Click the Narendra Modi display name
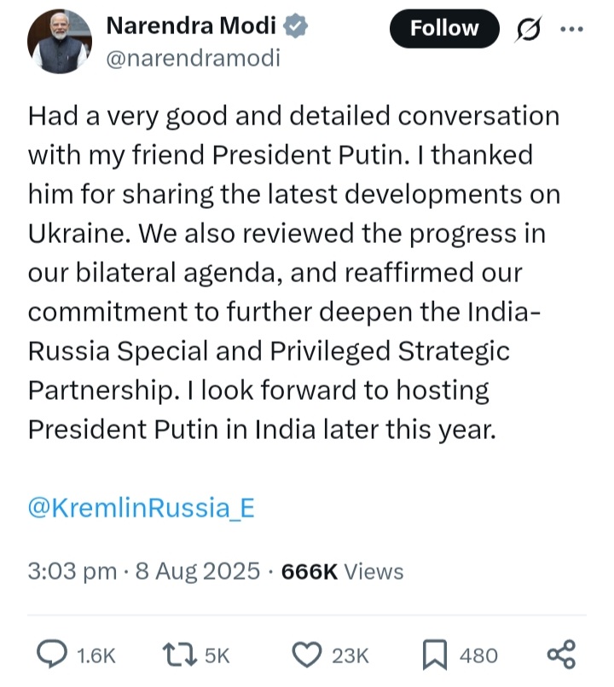The image size is (614, 687). pos(191,26)
